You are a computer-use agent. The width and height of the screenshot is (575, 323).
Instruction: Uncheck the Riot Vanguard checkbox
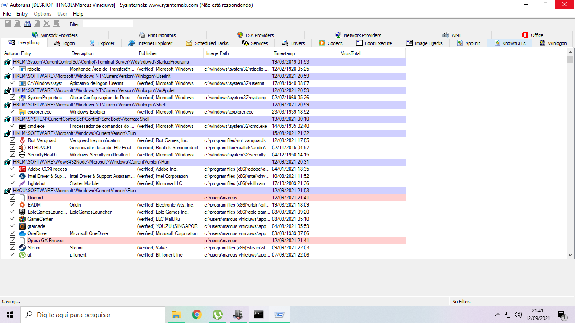12,140
